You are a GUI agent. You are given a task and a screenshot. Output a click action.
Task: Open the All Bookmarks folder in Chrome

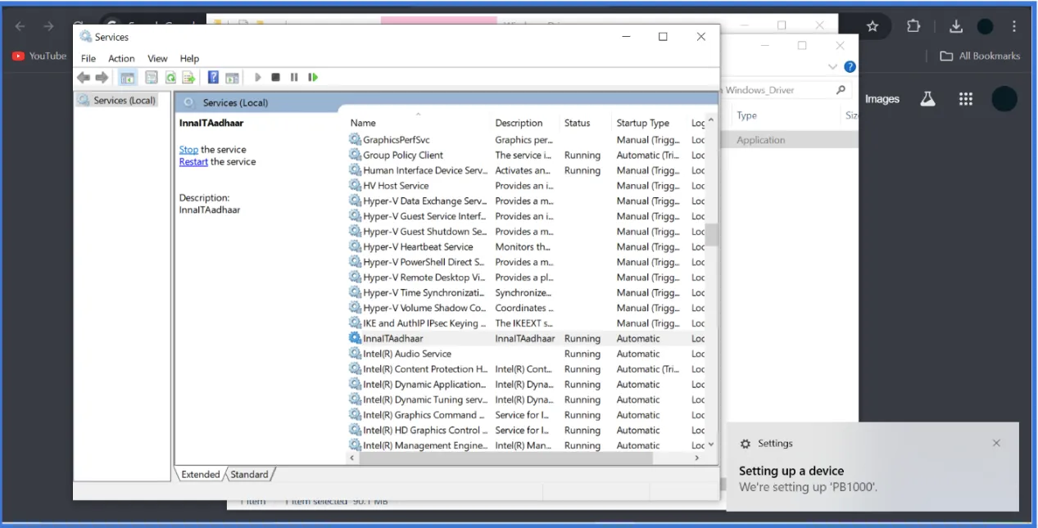[x=981, y=56]
